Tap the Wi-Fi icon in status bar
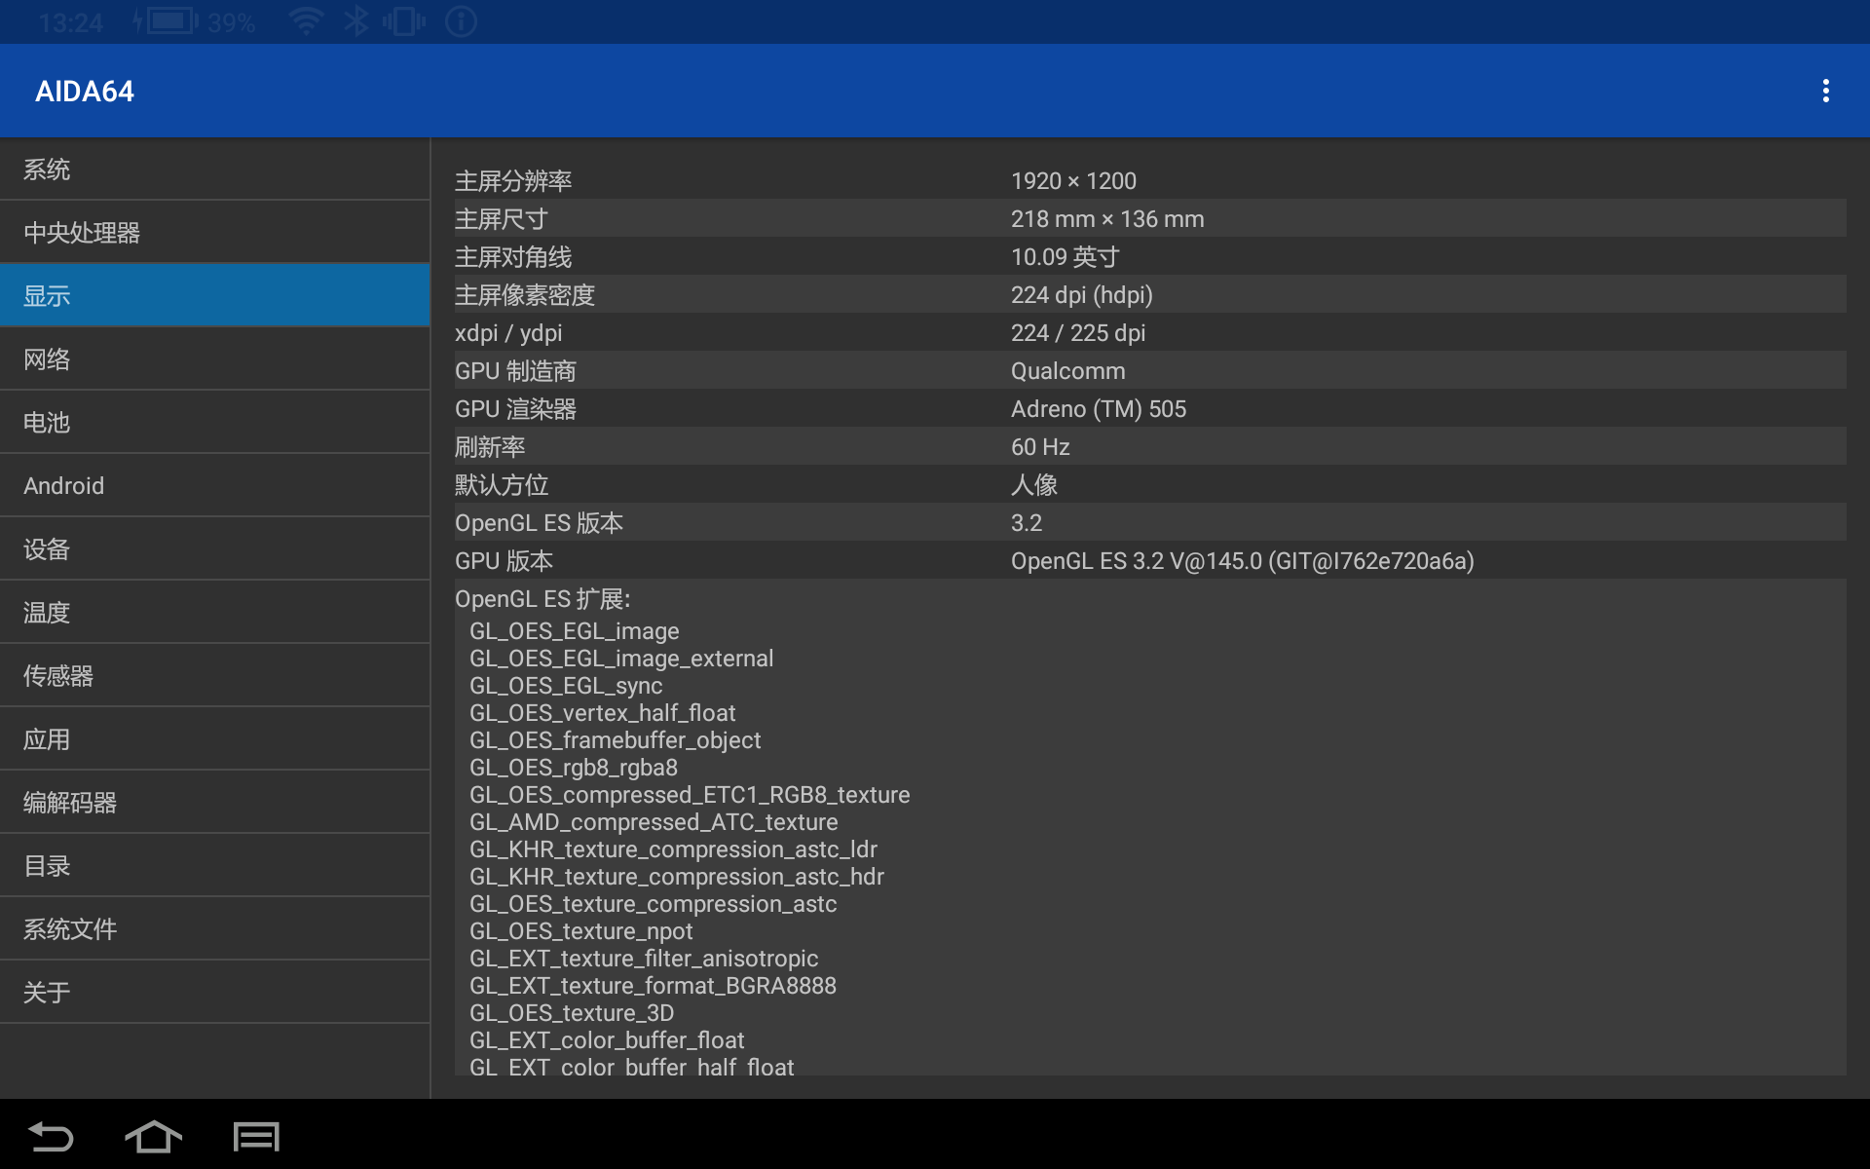This screenshot has height=1169, width=1870. 306,21
